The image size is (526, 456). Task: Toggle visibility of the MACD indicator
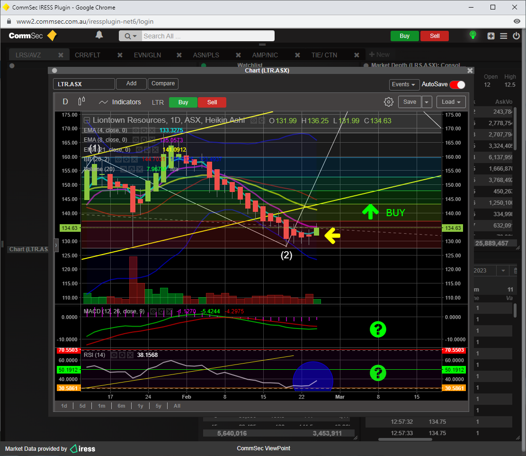tap(153, 311)
